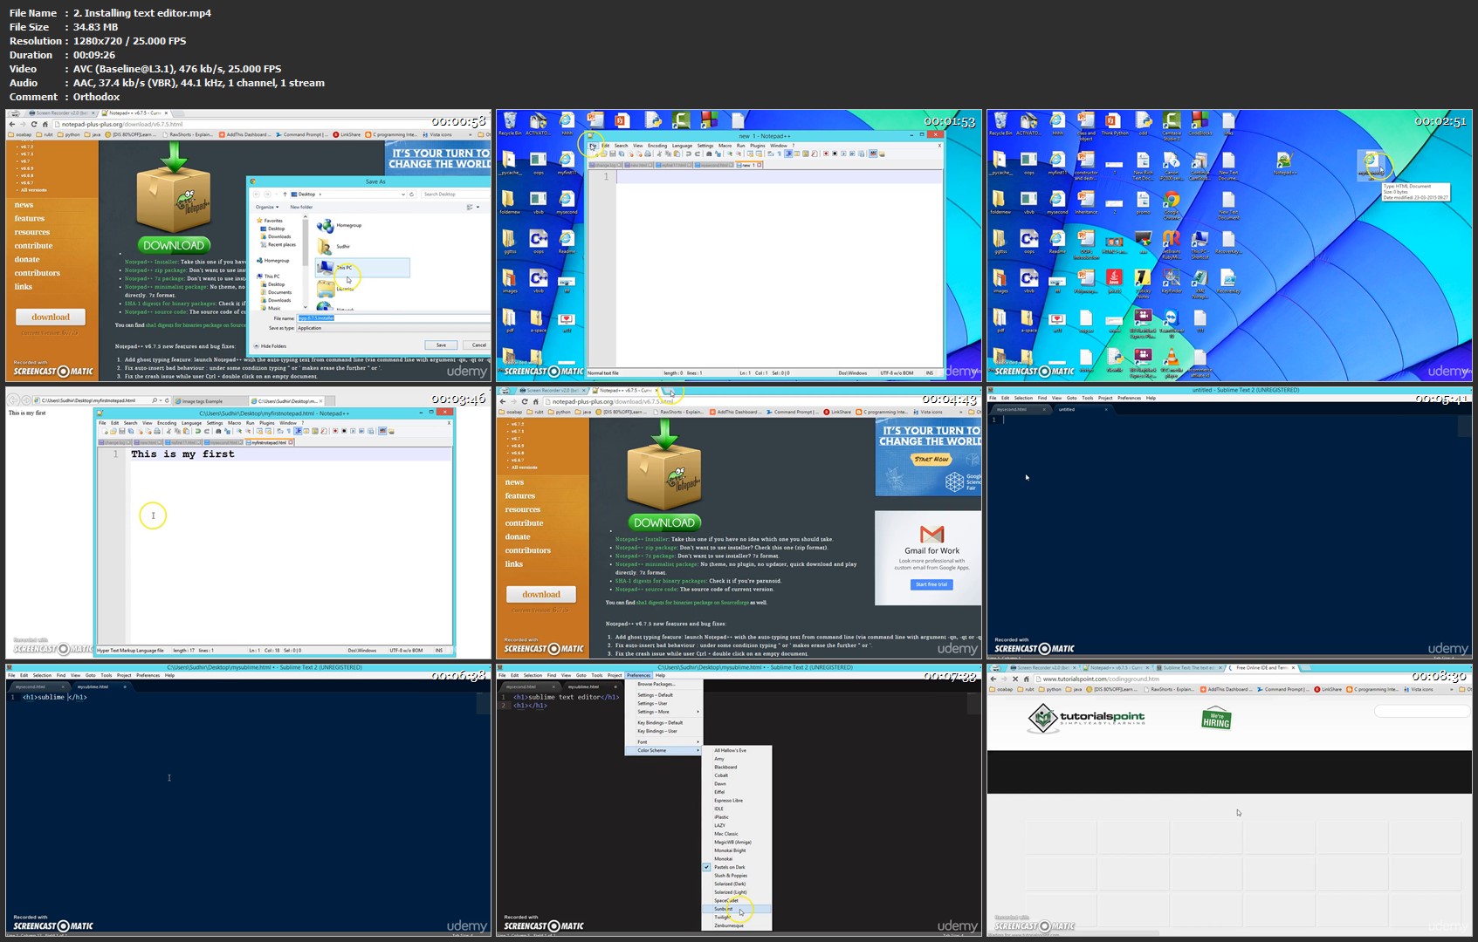Click the back arrow in the tutorialspoint browser

pyautogui.click(x=993, y=679)
